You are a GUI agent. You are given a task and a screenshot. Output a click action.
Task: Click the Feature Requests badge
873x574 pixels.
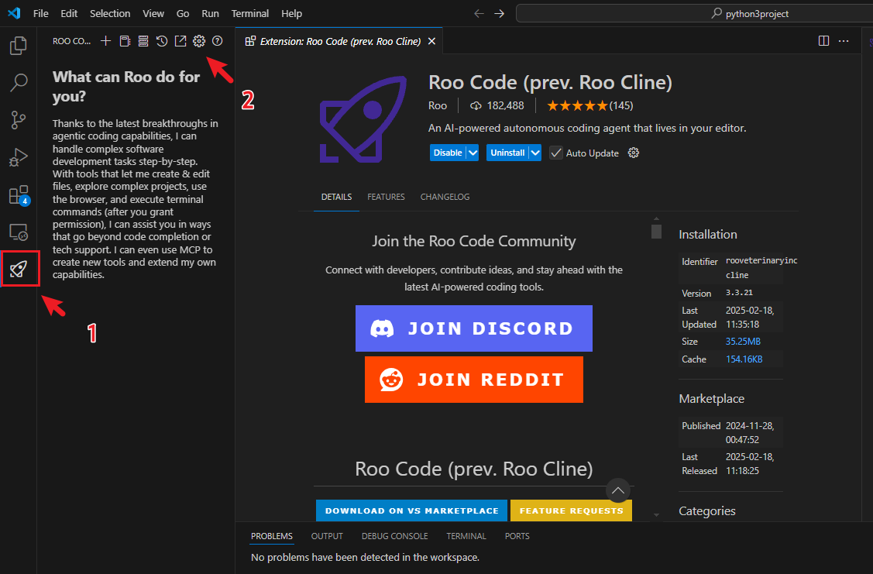click(x=571, y=510)
